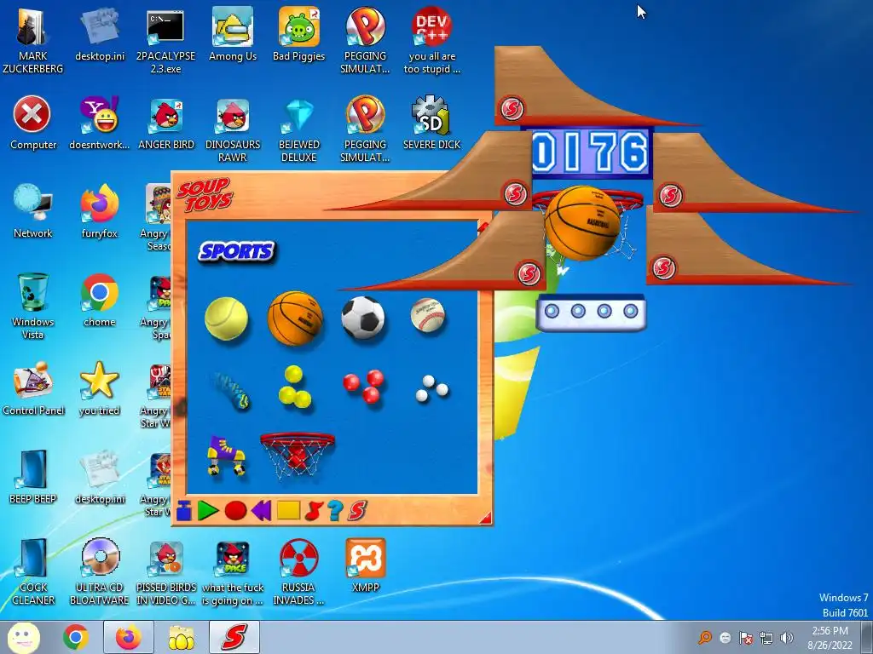This screenshot has width=873, height=654.
Task: Open the SEVERE DICK gear icon
Action: point(431,123)
